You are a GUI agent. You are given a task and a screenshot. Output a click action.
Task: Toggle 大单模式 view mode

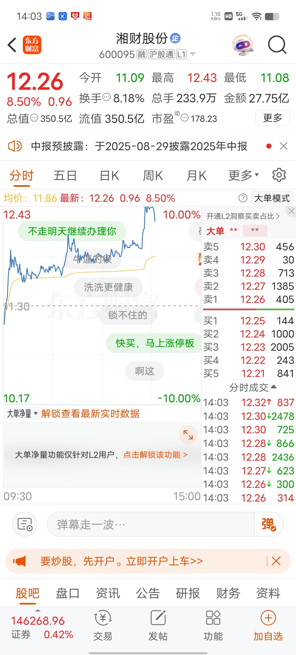click(x=272, y=198)
